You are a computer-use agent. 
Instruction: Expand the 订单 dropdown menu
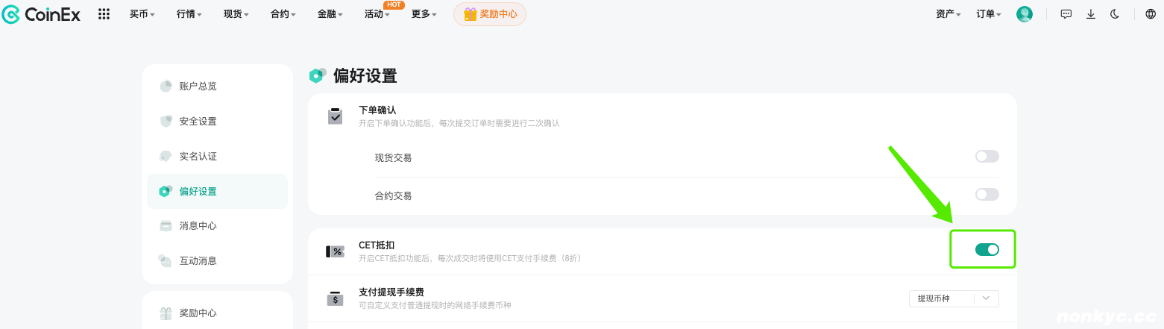coord(989,14)
